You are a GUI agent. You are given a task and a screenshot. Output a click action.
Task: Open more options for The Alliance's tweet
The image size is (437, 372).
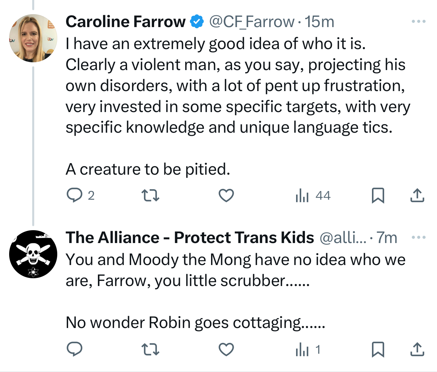418,237
